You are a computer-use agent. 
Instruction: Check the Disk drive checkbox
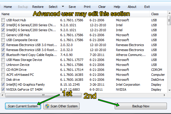(x=3, y=80)
